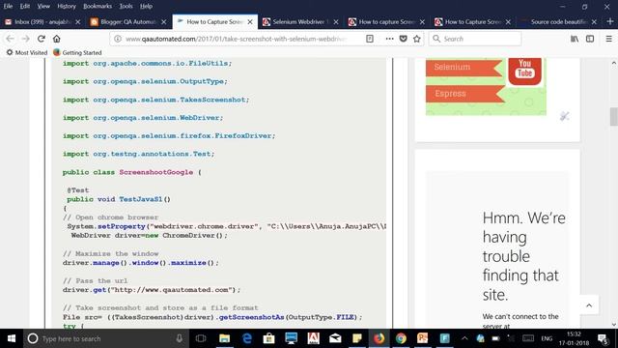Click the browser Back arrow button

click(x=10, y=39)
